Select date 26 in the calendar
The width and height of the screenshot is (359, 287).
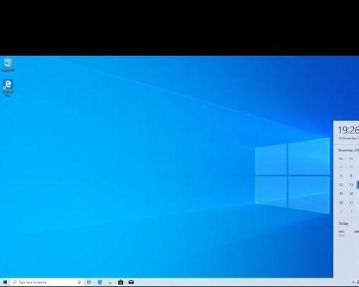(341, 202)
